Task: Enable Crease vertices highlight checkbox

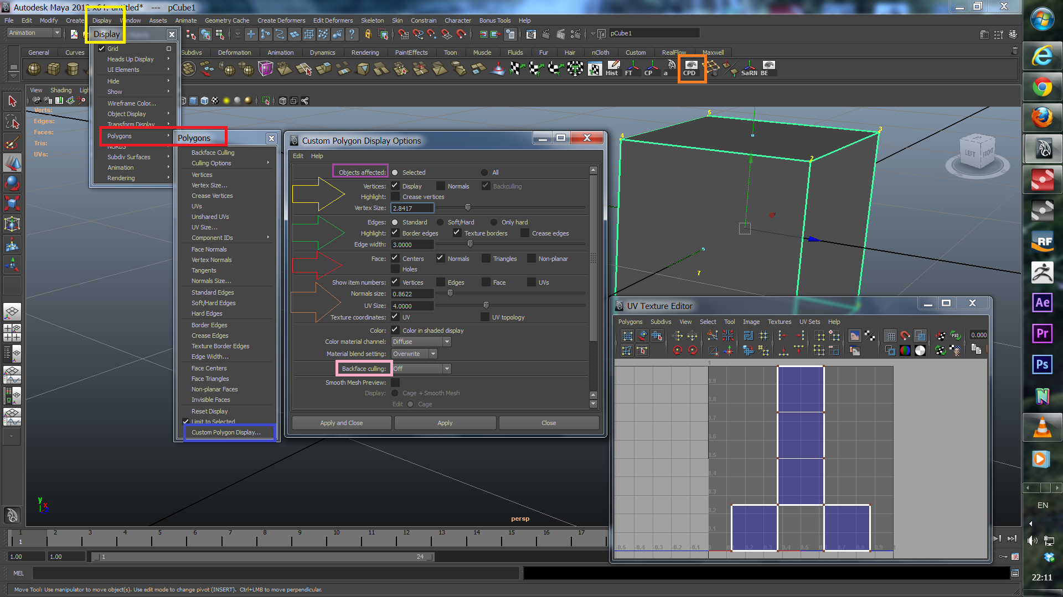Action: (395, 196)
